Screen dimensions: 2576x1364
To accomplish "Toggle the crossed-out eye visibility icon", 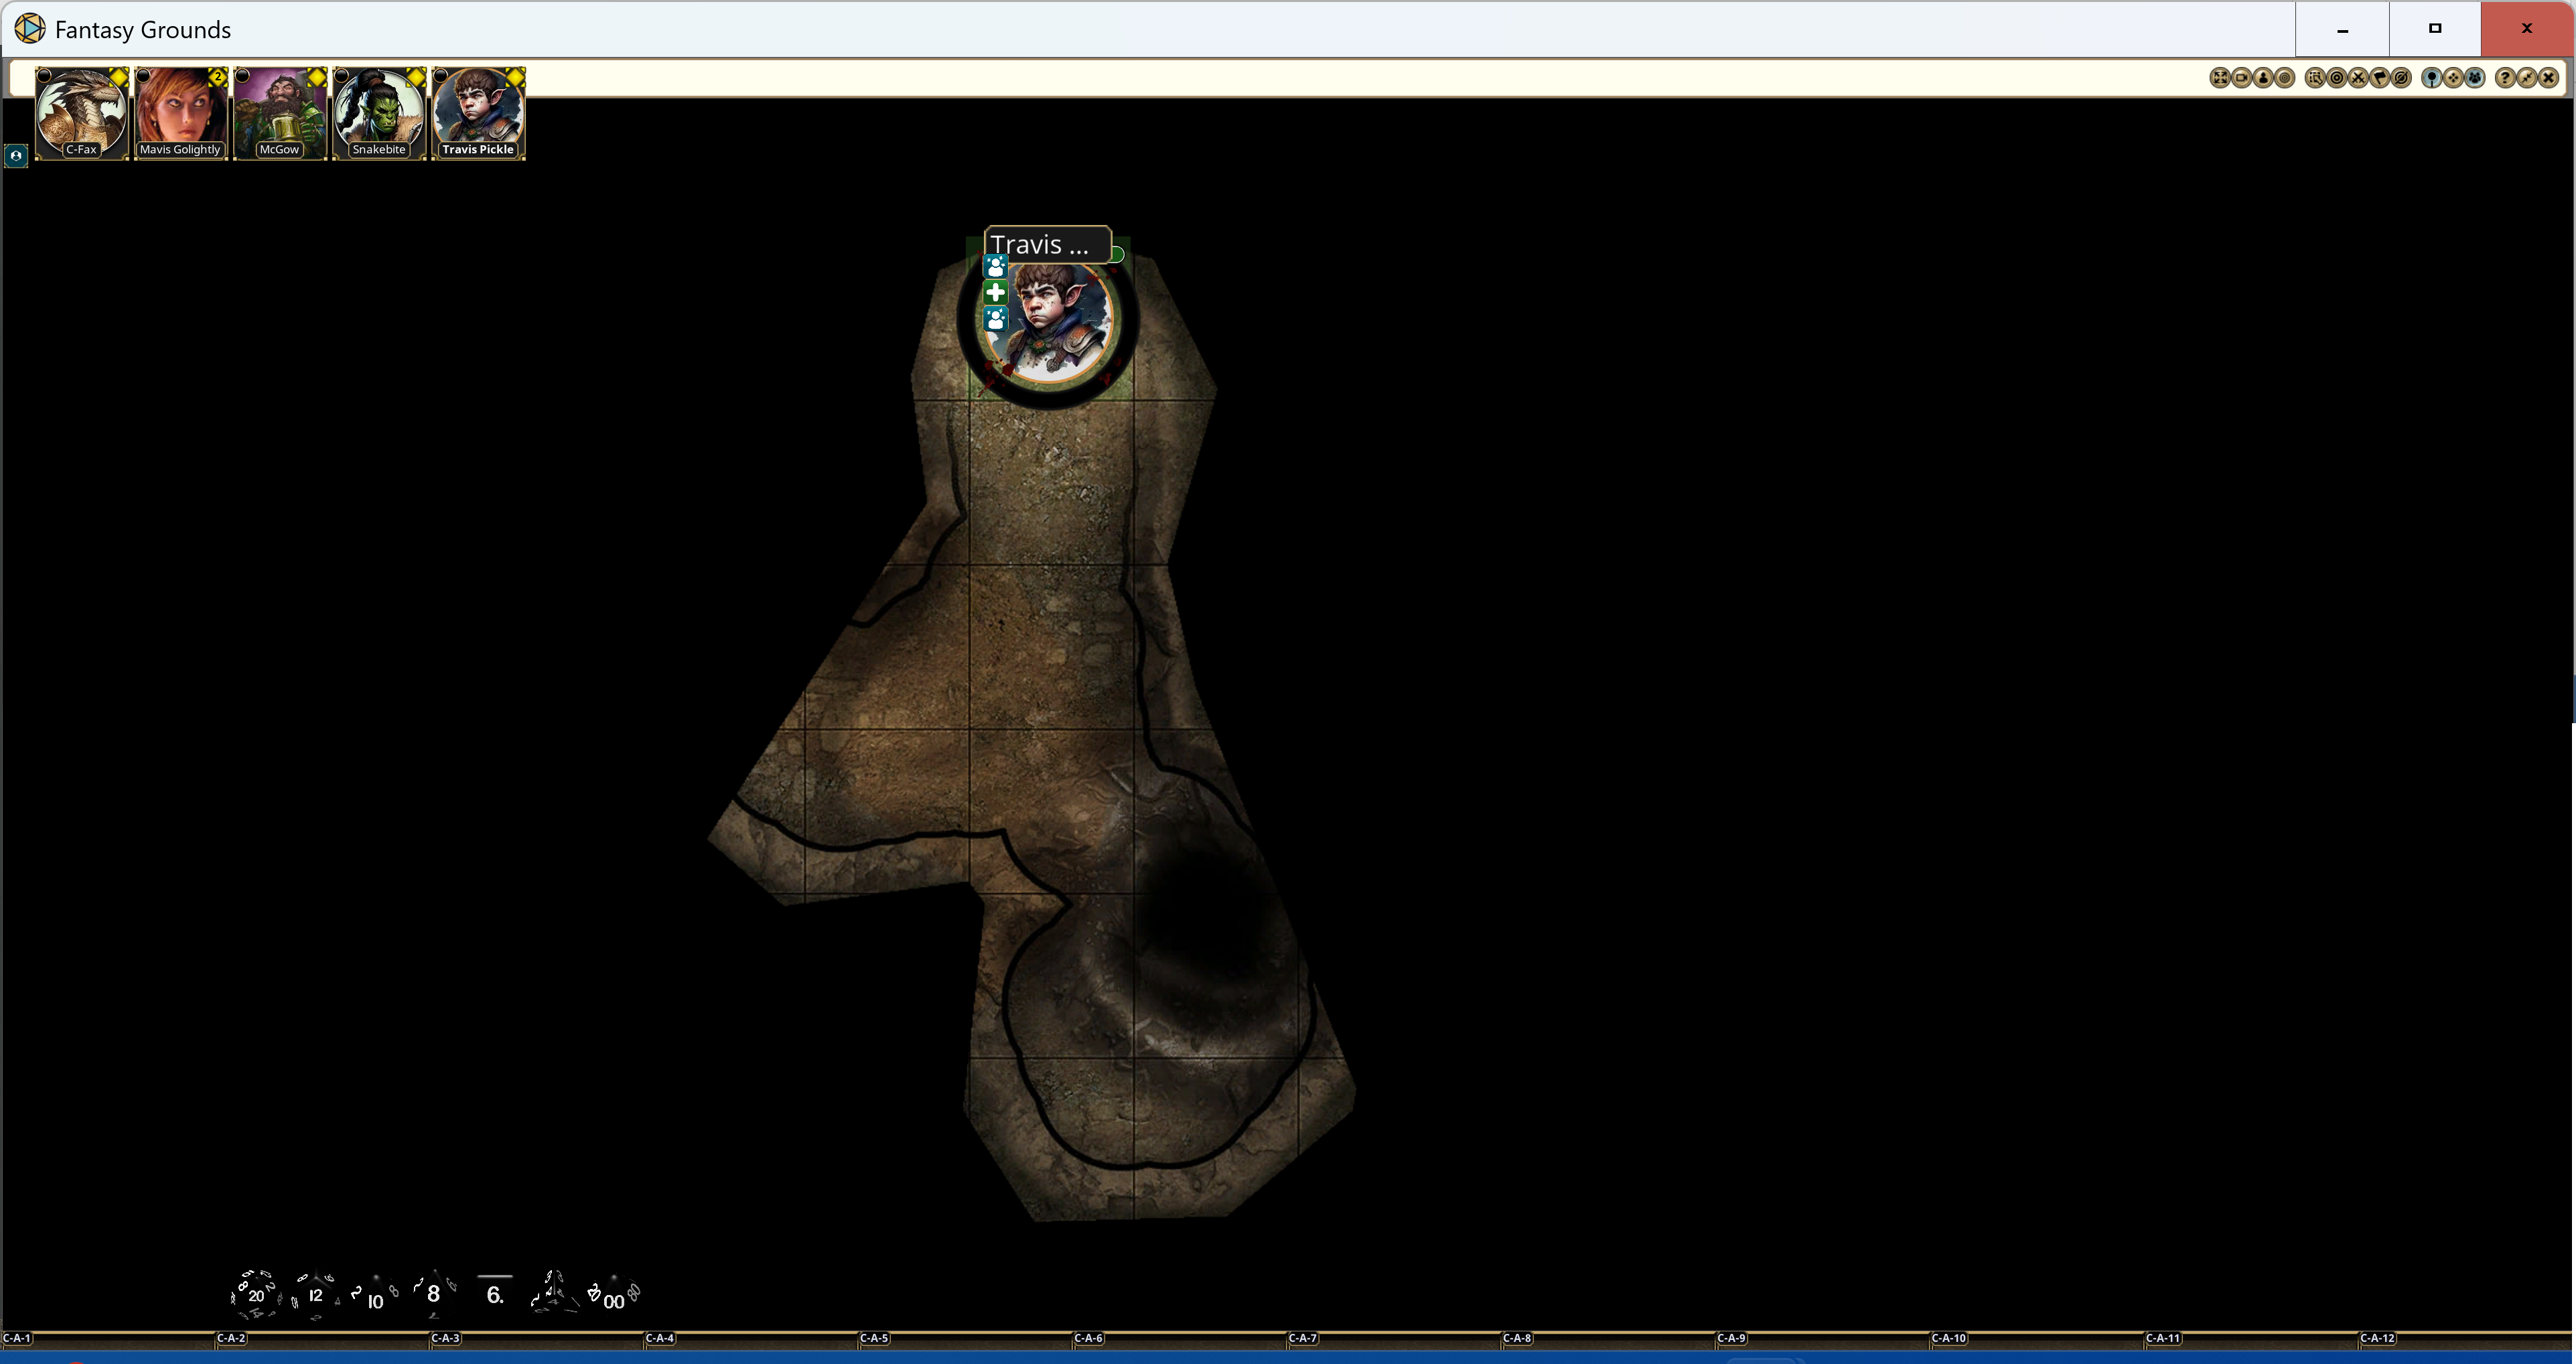I will (2401, 78).
